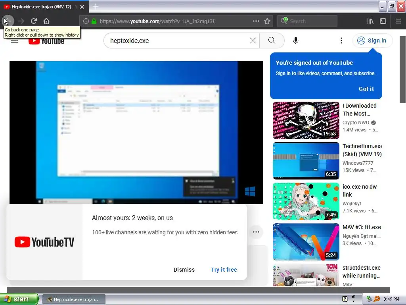Click the title I Downloaded The Most...
The height and width of the screenshot is (305, 406).
[x=359, y=110]
